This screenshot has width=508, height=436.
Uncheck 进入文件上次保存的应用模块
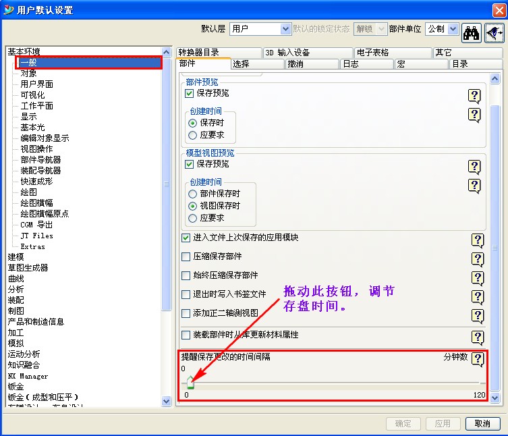click(x=186, y=238)
